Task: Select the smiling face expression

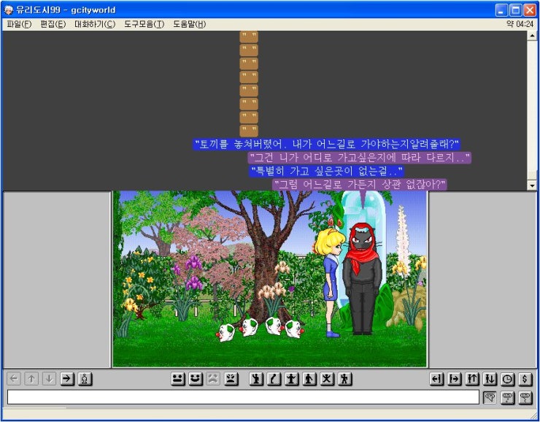Action: [195, 379]
